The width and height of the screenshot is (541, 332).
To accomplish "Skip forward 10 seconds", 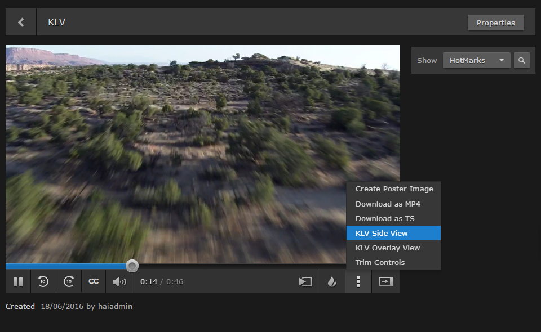I will [x=69, y=281].
